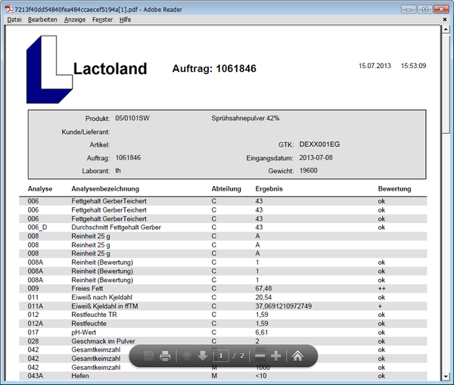Click 'pH-Wert' row label
This screenshot has width=454, height=385.
[84, 332]
